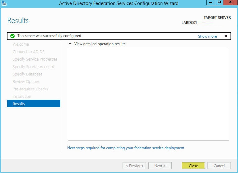Click the Previous button

pos(134,166)
